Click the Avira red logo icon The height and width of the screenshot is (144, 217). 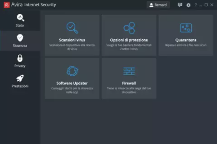pos(7,5)
